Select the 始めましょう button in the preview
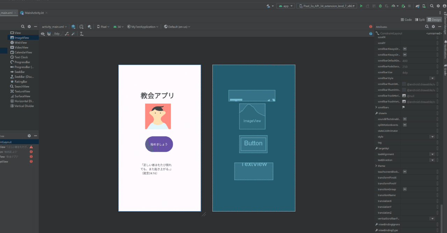447x233 pixels. tap(159, 144)
